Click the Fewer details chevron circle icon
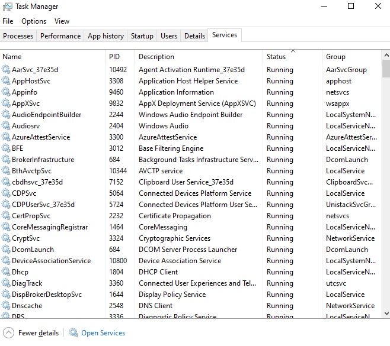 pyautogui.click(x=9, y=332)
